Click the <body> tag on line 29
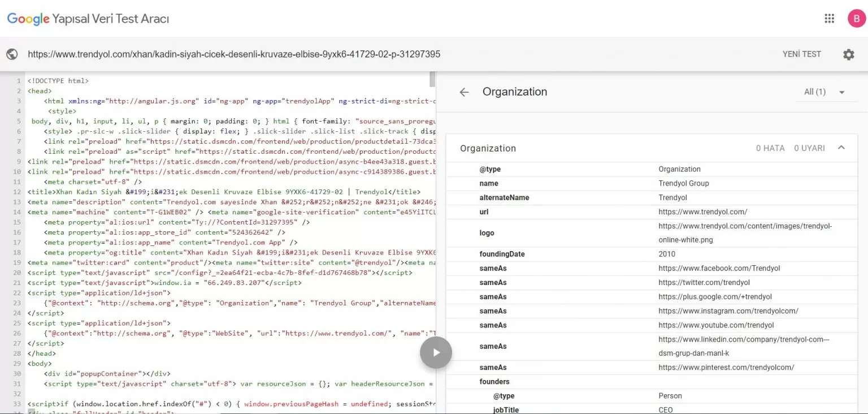868x414 pixels. (x=40, y=364)
